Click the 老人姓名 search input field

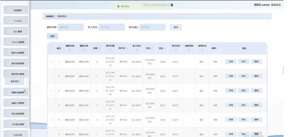111,27
